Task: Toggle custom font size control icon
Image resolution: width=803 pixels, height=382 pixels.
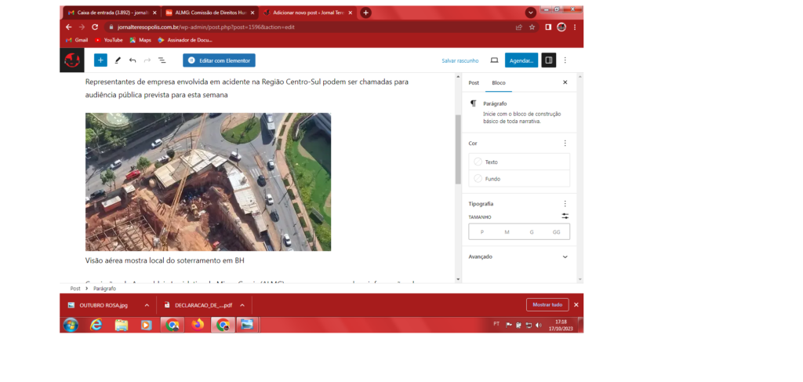Action: point(565,216)
